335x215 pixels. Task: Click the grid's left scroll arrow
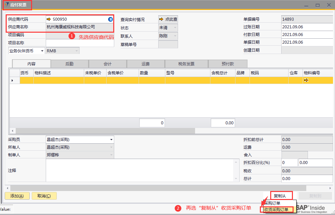click(x=12, y=131)
